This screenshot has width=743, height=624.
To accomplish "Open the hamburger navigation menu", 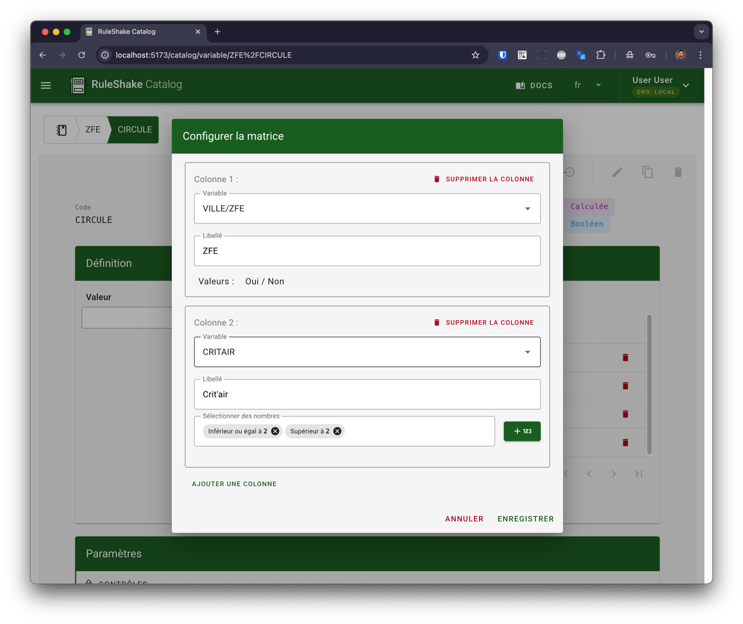I will (x=46, y=85).
